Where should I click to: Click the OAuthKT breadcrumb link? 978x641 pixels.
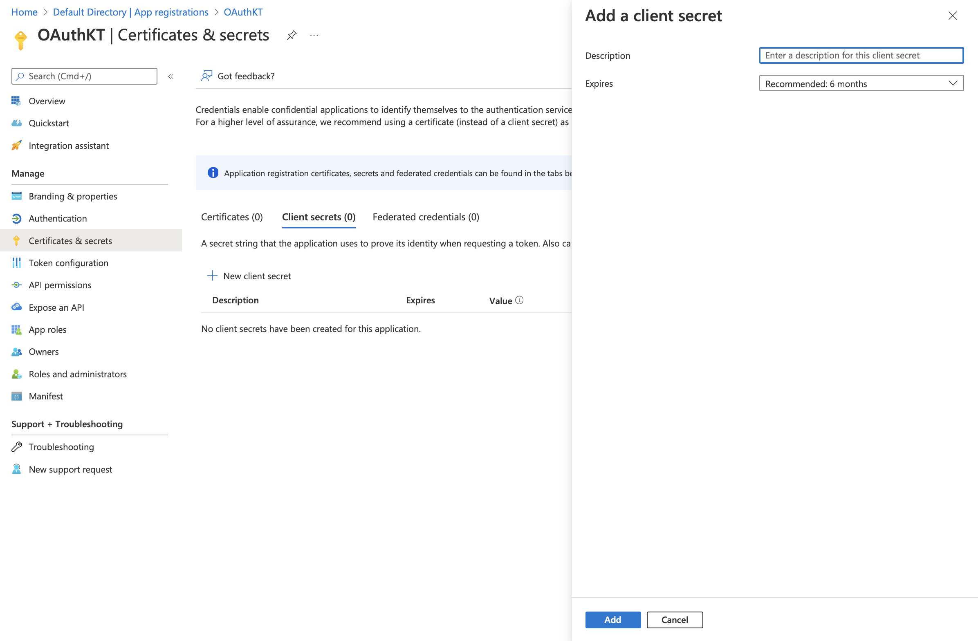click(243, 12)
